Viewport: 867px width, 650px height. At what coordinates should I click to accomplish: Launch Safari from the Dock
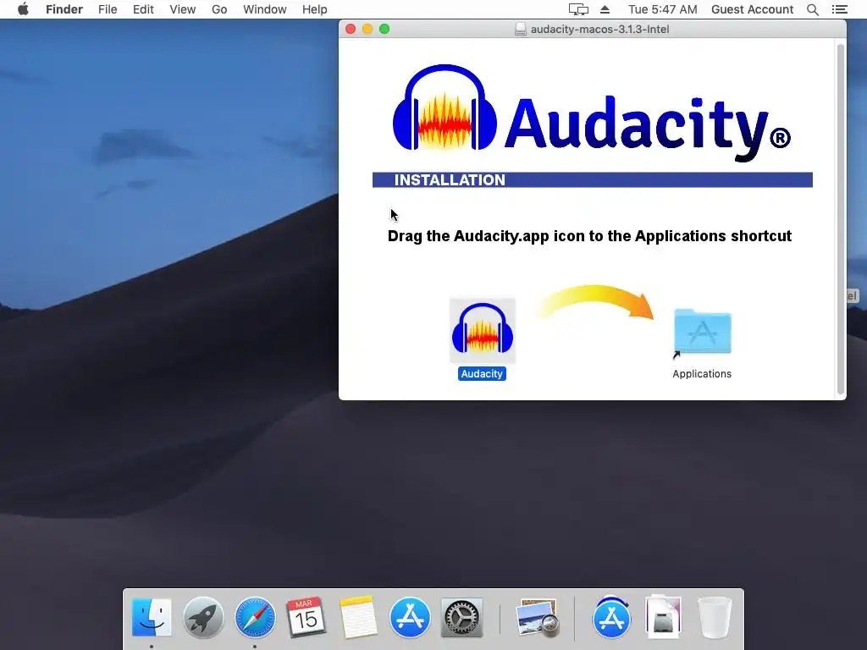click(255, 617)
